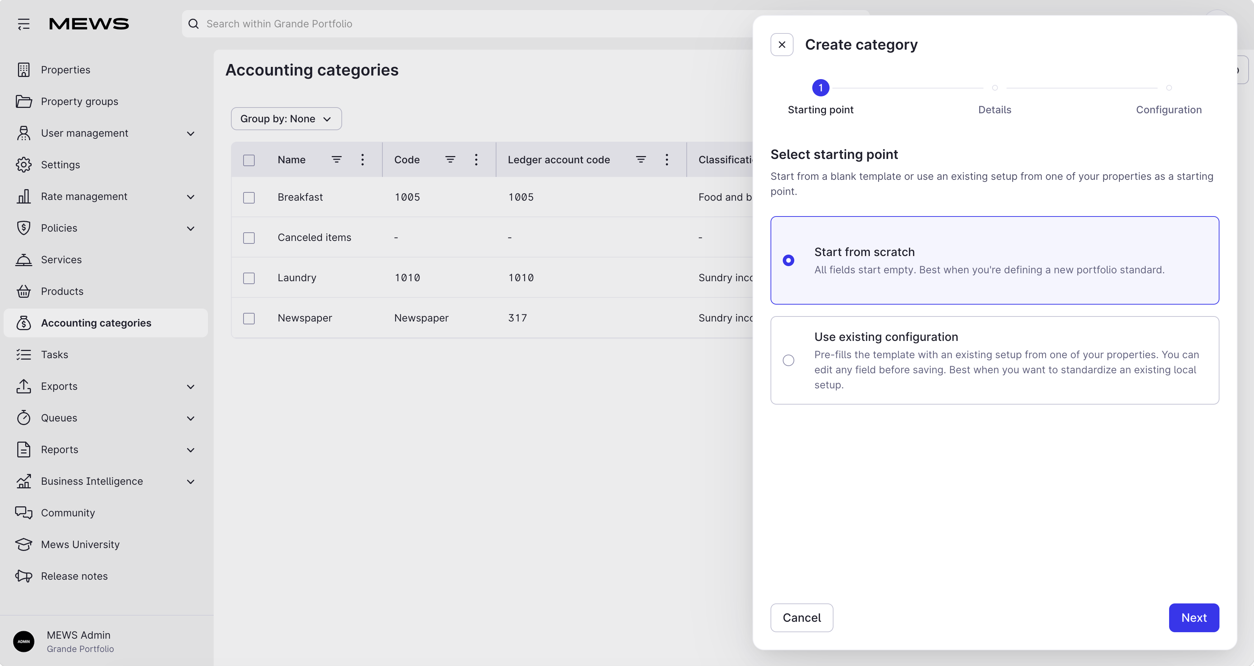Click the Settings gear icon
Image resolution: width=1254 pixels, height=666 pixels.
pyautogui.click(x=23, y=164)
